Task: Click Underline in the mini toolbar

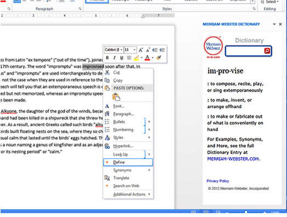Action: click(121, 58)
